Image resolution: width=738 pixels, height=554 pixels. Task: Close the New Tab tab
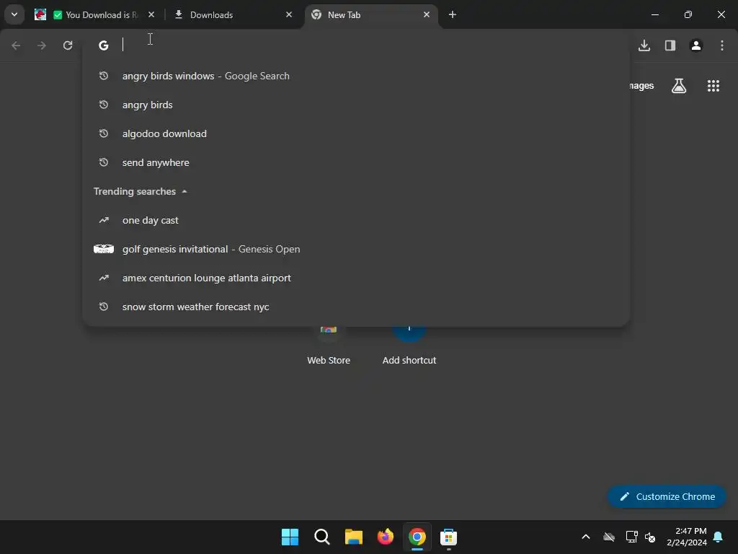427,14
